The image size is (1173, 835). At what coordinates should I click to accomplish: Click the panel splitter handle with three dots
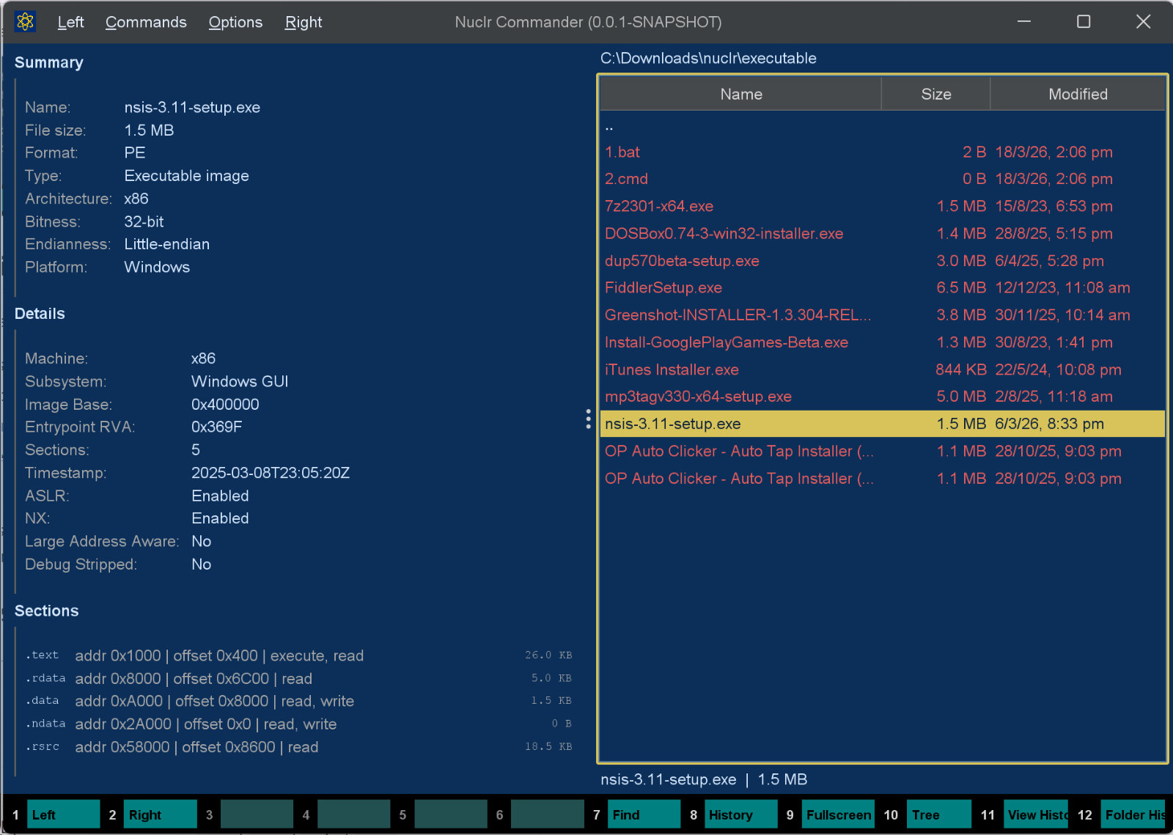click(588, 419)
